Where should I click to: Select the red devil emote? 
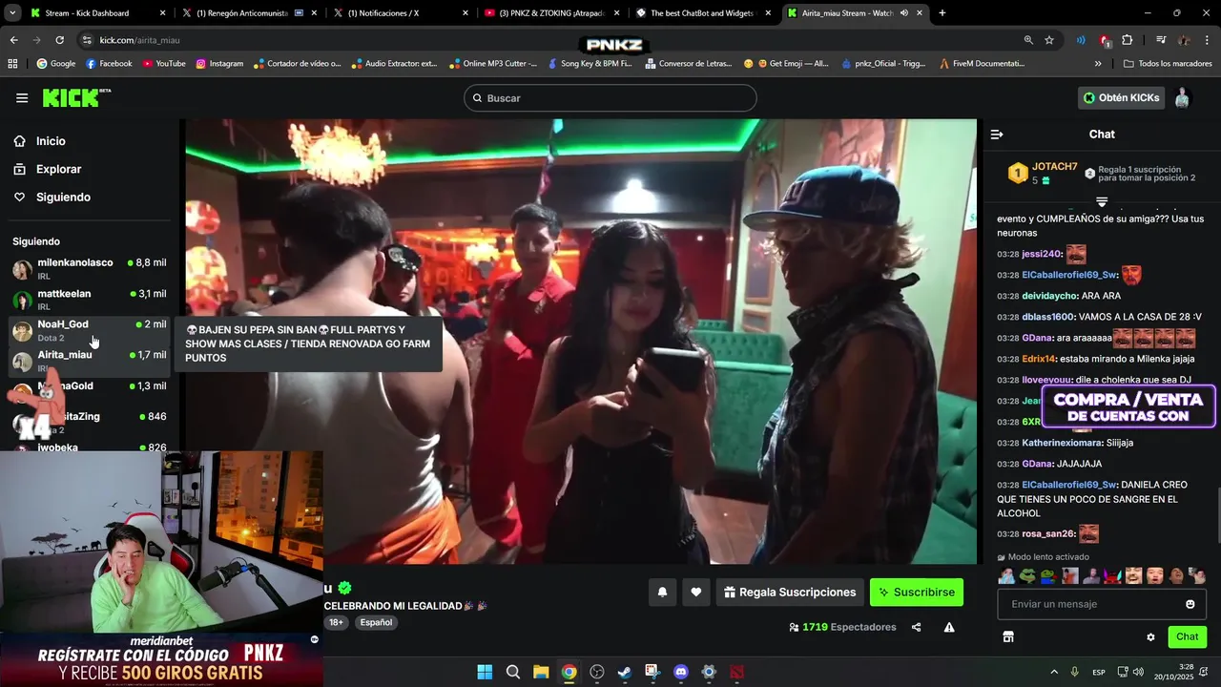[1112, 575]
